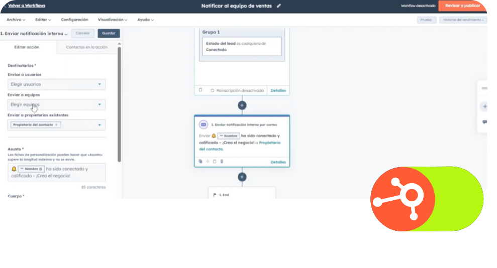Expand the Enviar a propietarios existentes dropdown arrow
This screenshot has width=497, height=268.
click(100, 125)
